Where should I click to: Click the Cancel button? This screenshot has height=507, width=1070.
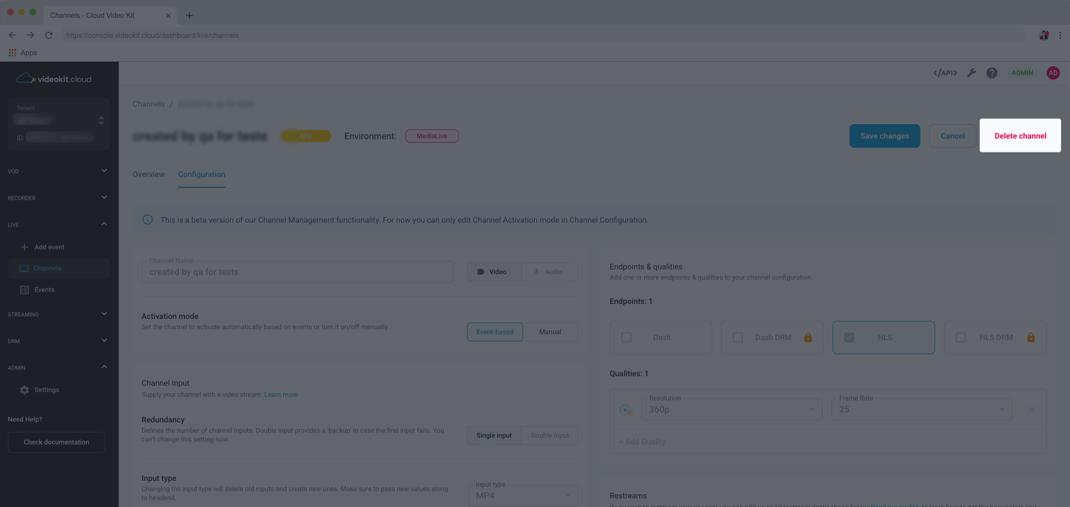point(952,136)
